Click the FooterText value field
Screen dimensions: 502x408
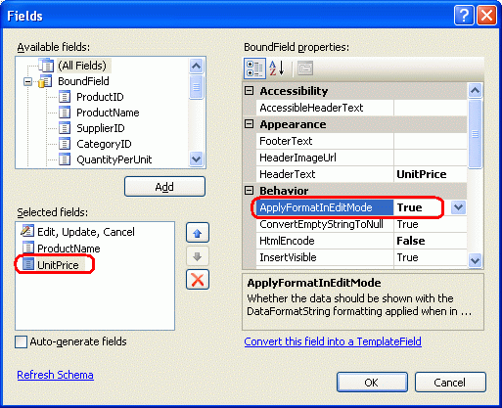pyautogui.click(x=431, y=141)
